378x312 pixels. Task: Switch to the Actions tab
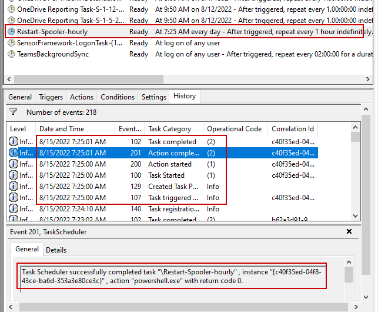pyautogui.click(x=82, y=97)
